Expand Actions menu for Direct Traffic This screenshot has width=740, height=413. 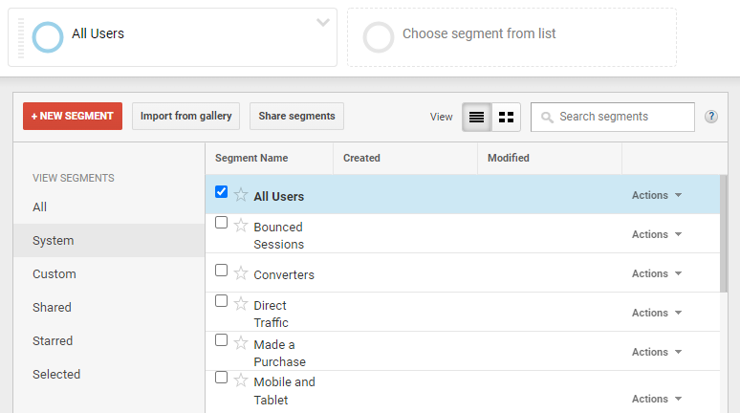click(657, 313)
